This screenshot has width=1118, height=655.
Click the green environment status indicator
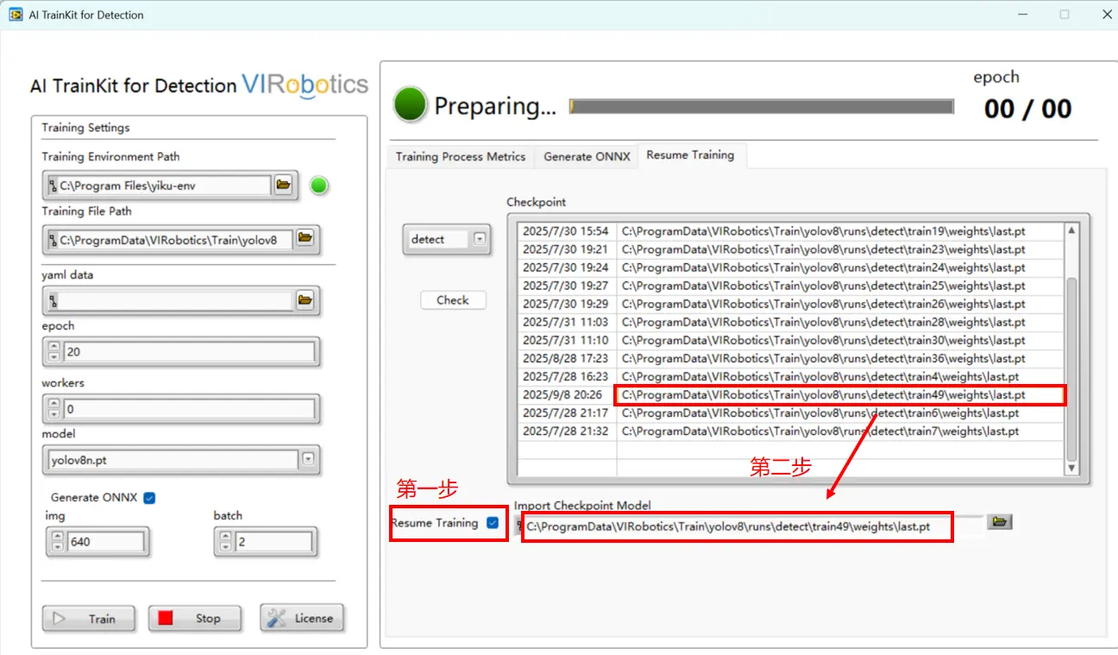[319, 186]
